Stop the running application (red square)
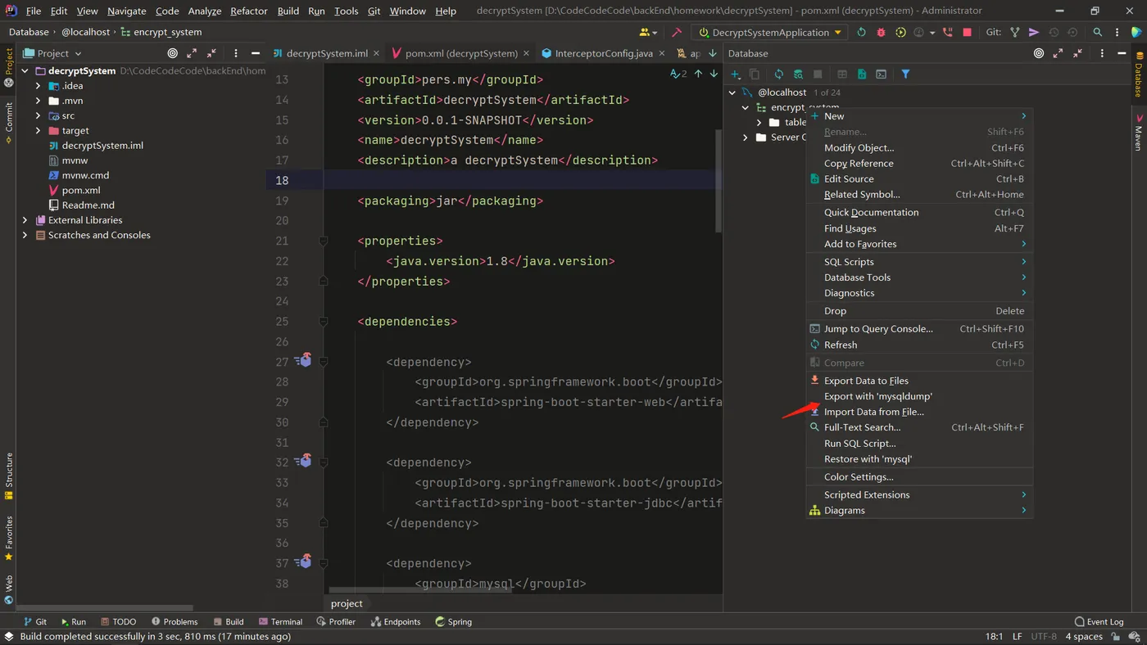Viewport: 1147px width, 645px height. [x=967, y=32]
